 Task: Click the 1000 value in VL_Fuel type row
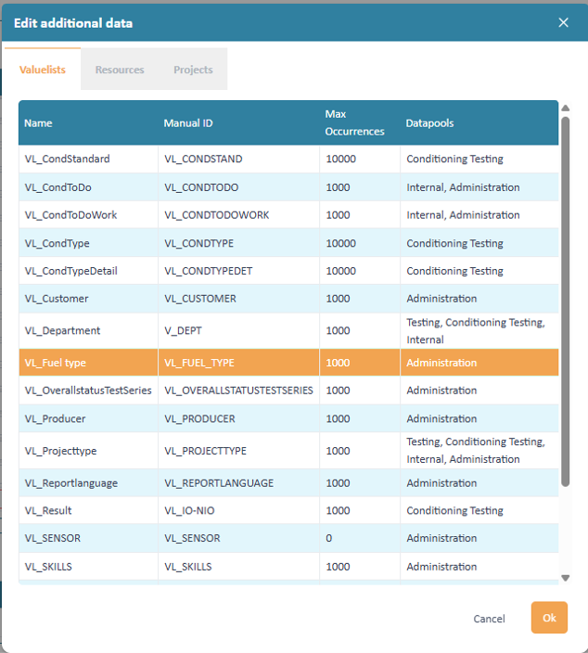338,363
